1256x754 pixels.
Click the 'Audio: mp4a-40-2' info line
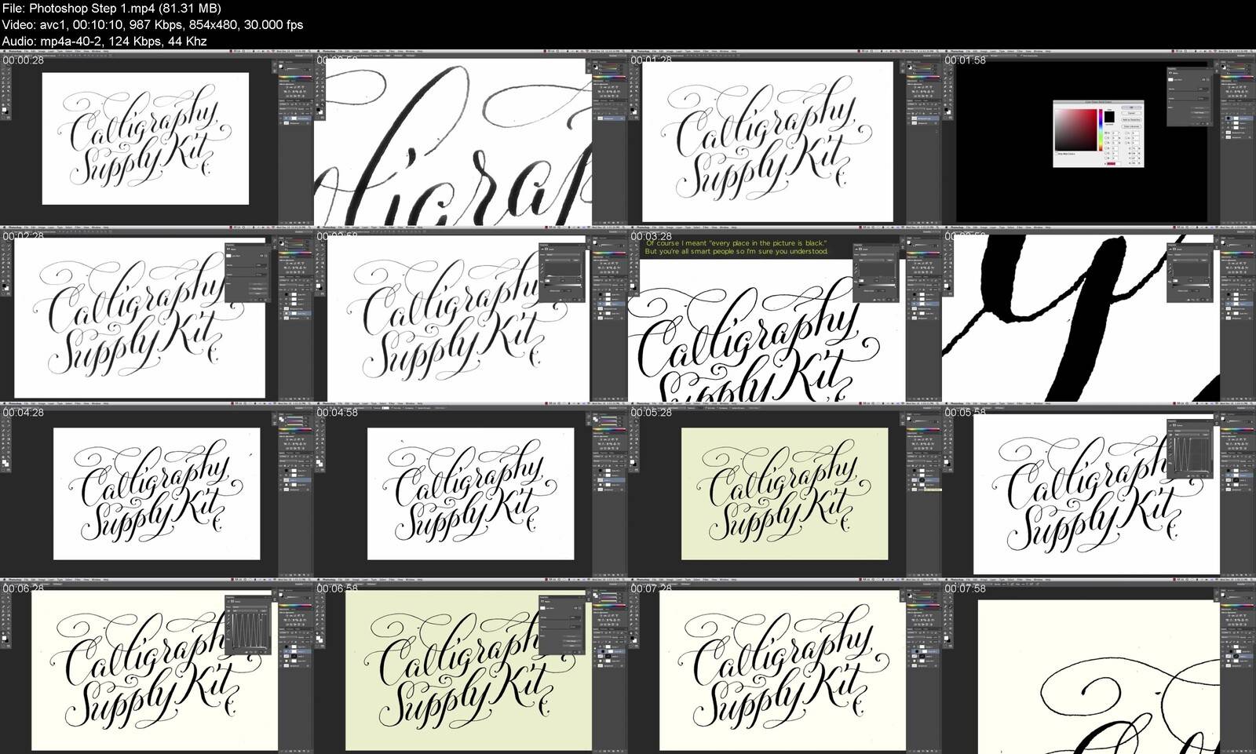[x=104, y=41]
